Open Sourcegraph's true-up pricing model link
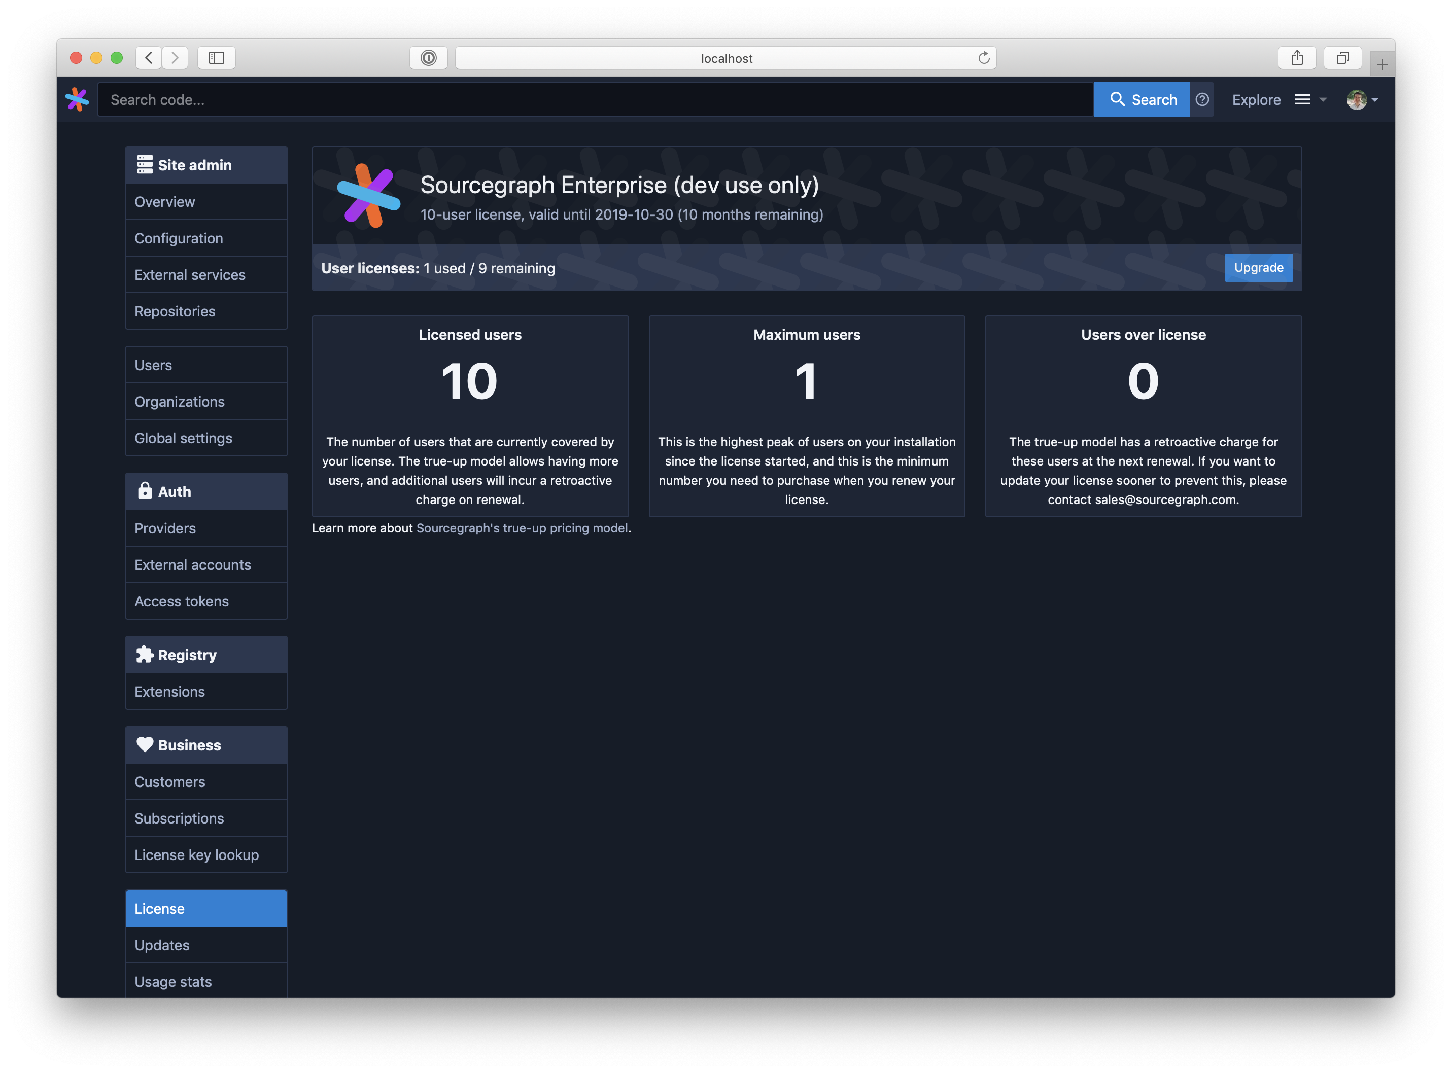 point(522,528)
